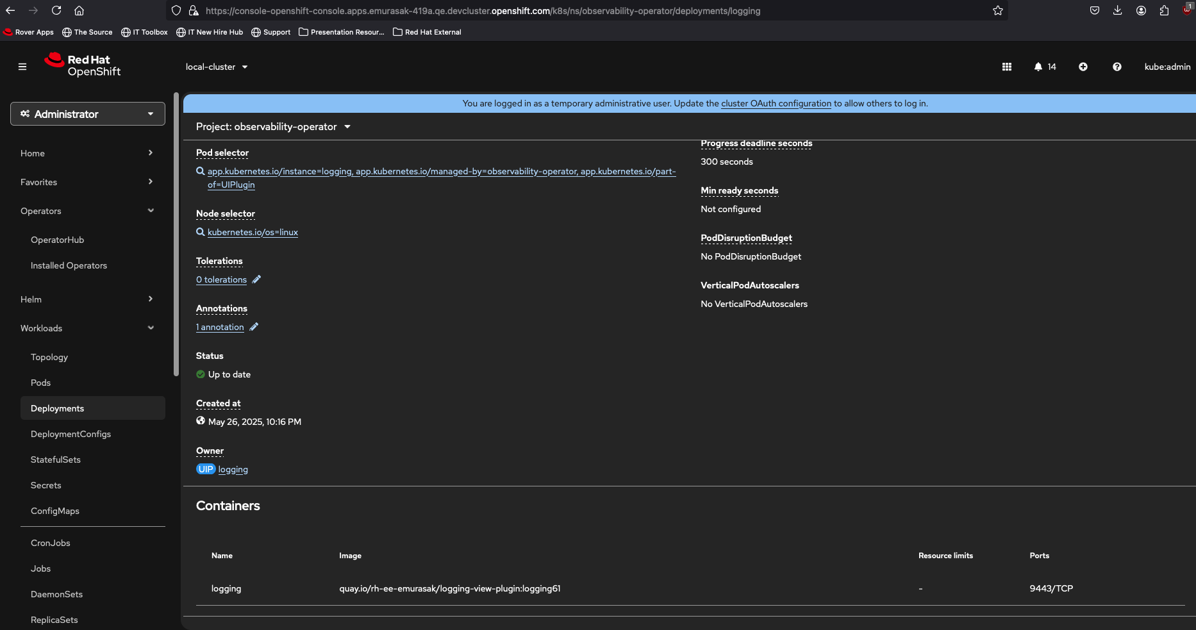Screen dimensions: 1196x630
Task: Click the pod selector search icon
Action: [201, 171]
